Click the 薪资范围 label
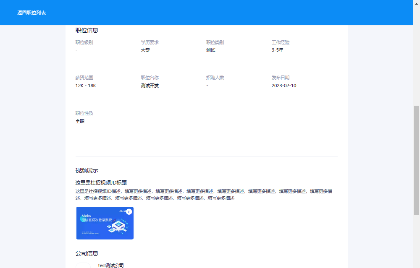 click(x=84, y=78)
